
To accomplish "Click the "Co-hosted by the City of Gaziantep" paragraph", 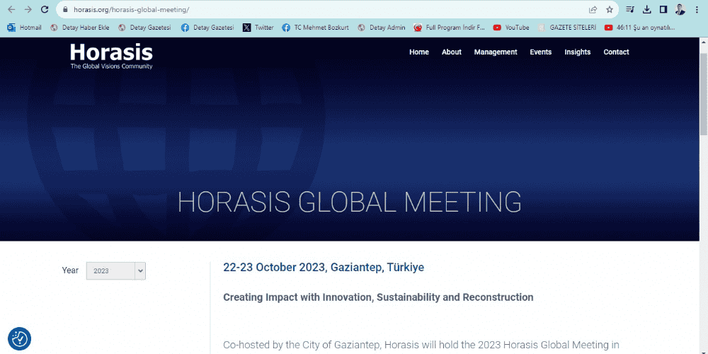I will point(421,346).
